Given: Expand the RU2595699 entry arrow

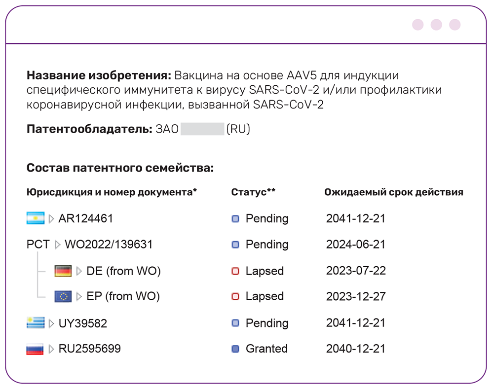Looking at the screenshot, I should [51, 350].
